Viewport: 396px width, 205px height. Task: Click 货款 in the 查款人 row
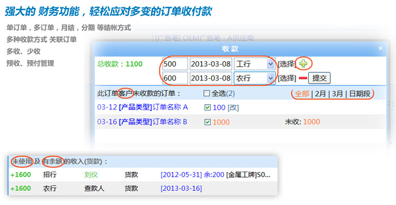coord(131,189)
